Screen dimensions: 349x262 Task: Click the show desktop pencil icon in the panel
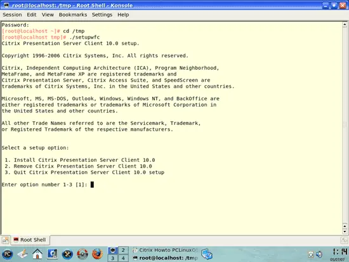(x=23, y=254)
